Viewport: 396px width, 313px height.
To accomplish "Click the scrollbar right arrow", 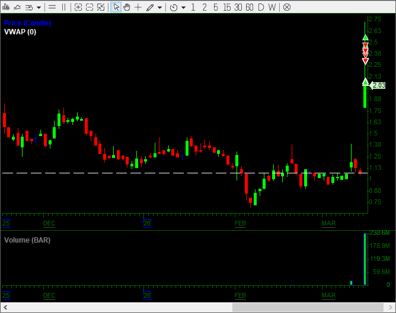I will point(391,308).
